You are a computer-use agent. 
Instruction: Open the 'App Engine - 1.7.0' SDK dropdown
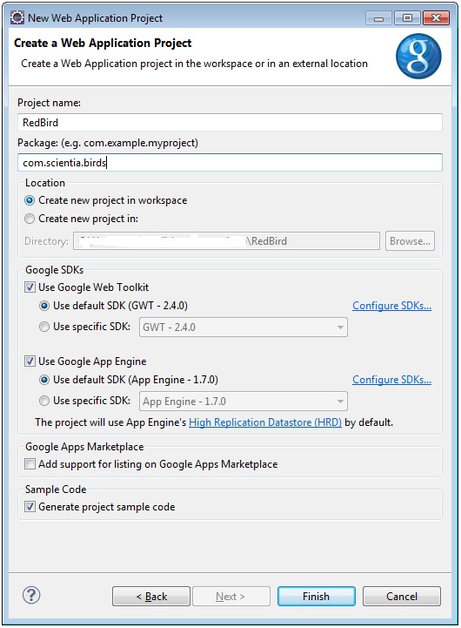(243, 402)
